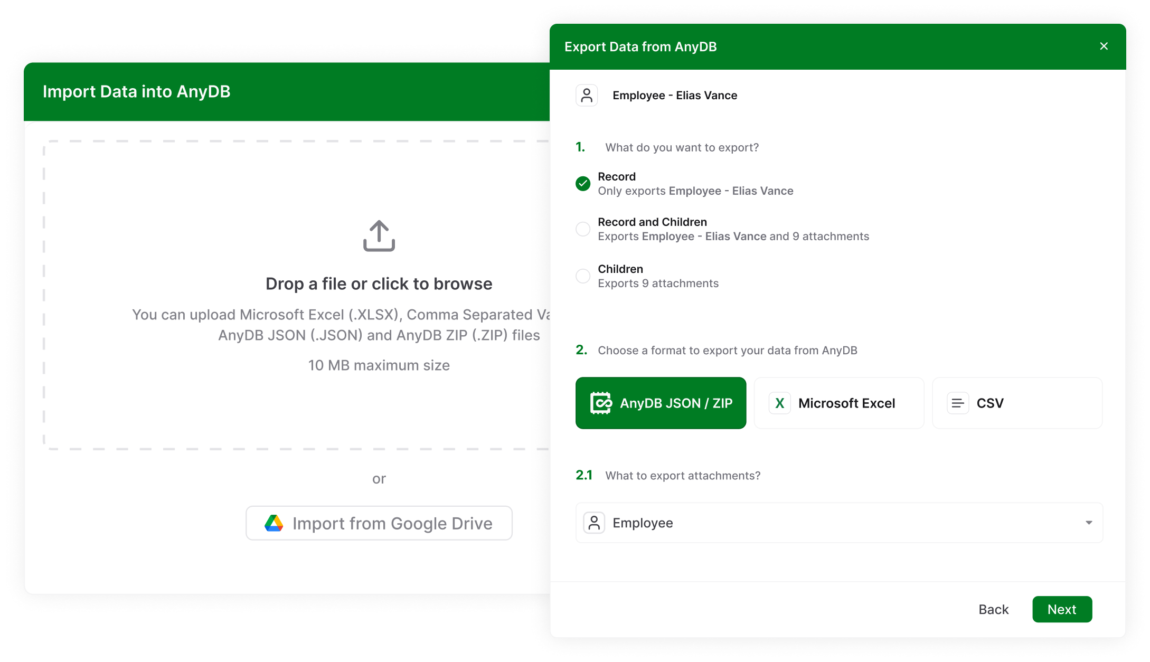Image resolution: width=1150 pixels, height=662 pixels.
Task: Click the employee person icon beside Elias Vance
Action: (x=586, y=96)
